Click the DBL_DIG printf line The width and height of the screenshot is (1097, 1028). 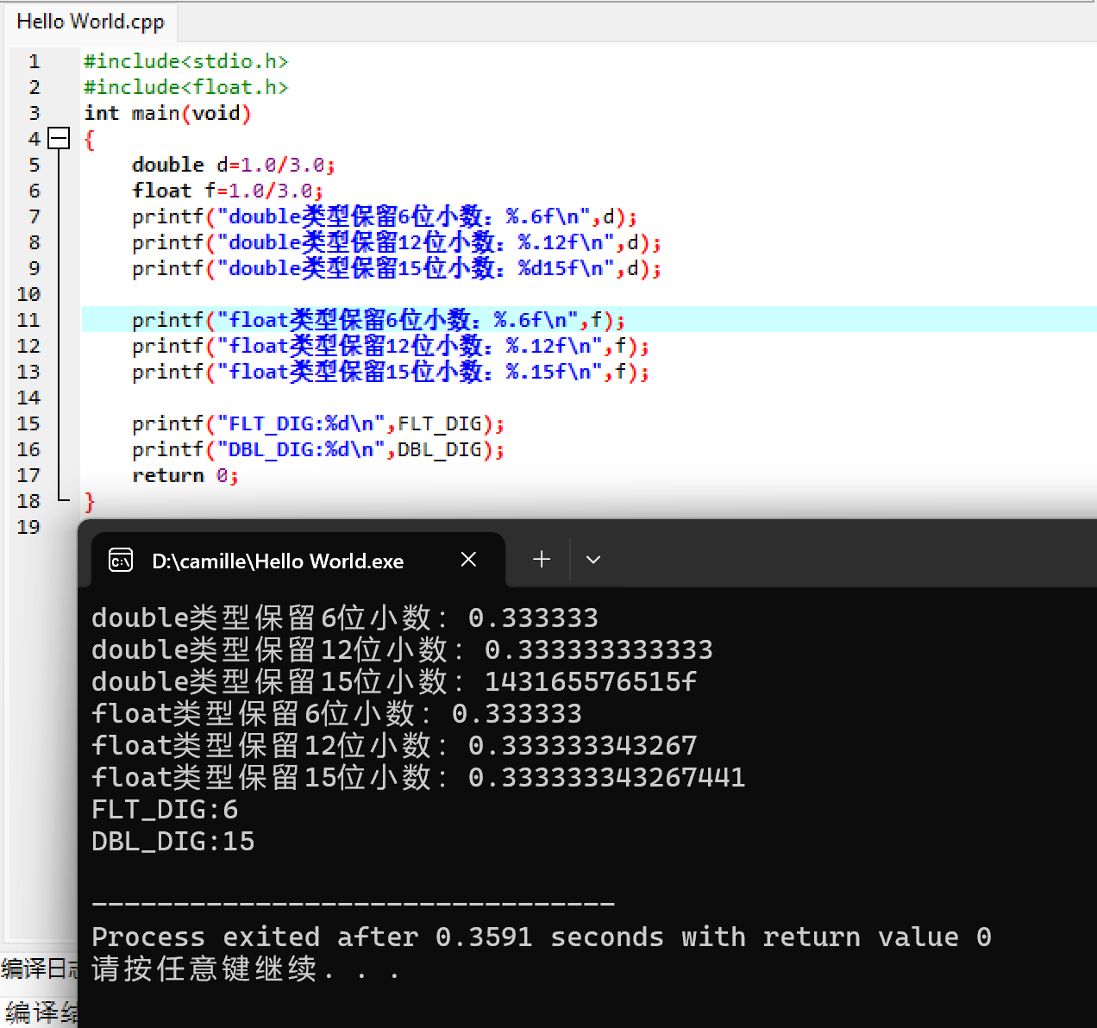click(x=318, y=449)
